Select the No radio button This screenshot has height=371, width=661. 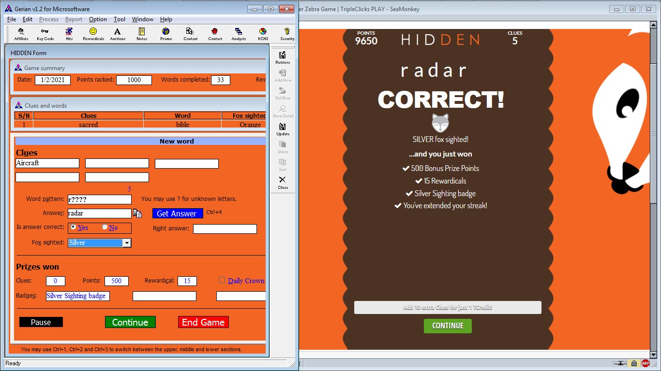point(105,227)
